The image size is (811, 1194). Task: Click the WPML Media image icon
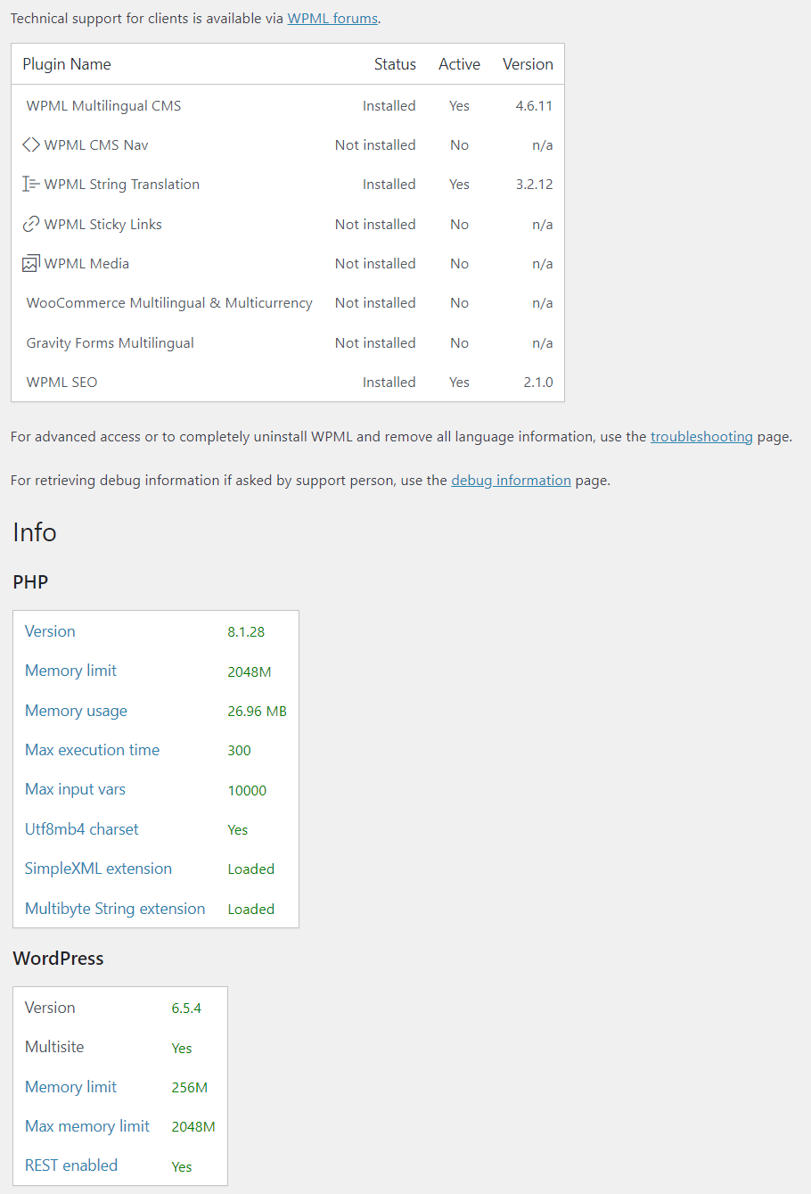tap(31, 263)
